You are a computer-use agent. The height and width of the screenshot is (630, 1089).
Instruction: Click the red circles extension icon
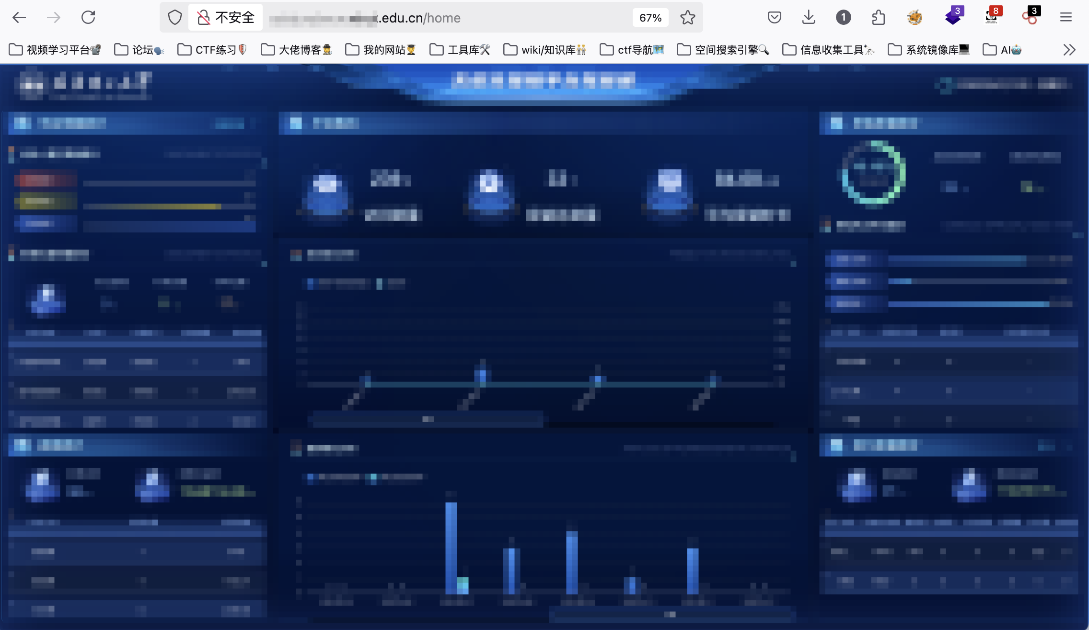coord(1030,18)
